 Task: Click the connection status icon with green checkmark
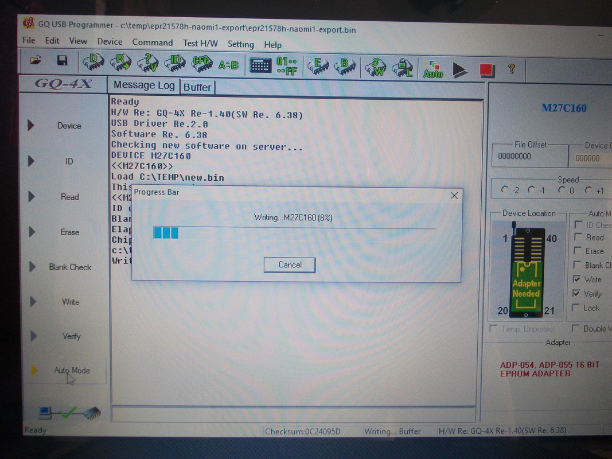(x=69, y=413)
